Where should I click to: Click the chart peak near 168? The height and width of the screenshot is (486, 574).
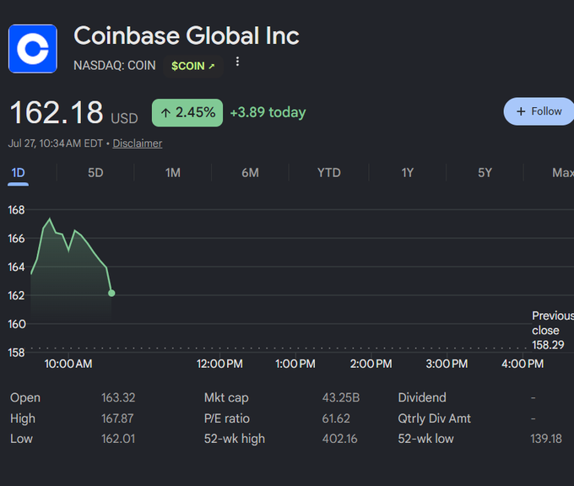click(50, 219)
